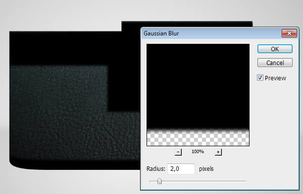Viewport: 303px width, 194px height.
Task: Toggle the Preview checkbox
Action: pyautogui.click(x=260, y=78)
